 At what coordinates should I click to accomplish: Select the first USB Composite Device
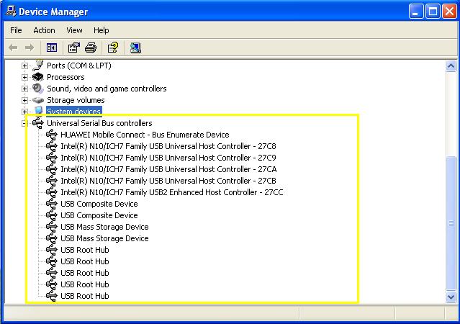point(99,204)
